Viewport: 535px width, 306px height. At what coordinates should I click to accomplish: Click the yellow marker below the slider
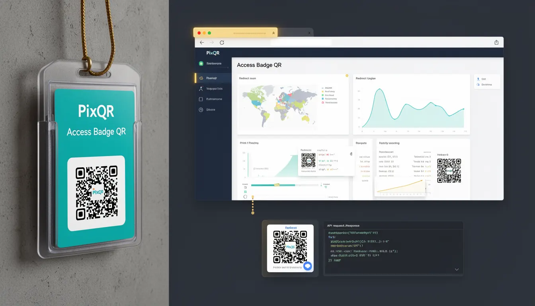(252, 197)
